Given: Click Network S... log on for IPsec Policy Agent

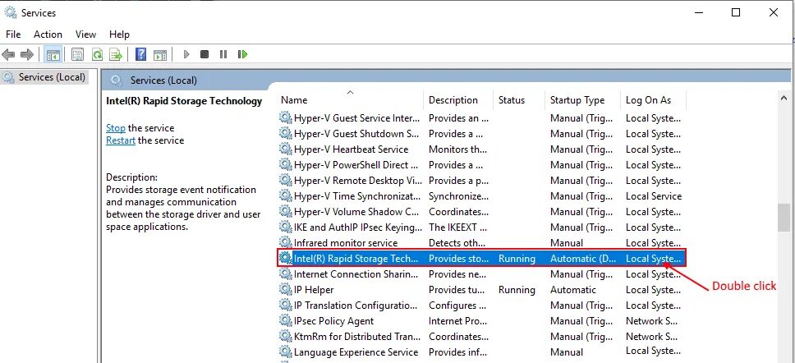Looking at the screenshot, I should (652, 321).
